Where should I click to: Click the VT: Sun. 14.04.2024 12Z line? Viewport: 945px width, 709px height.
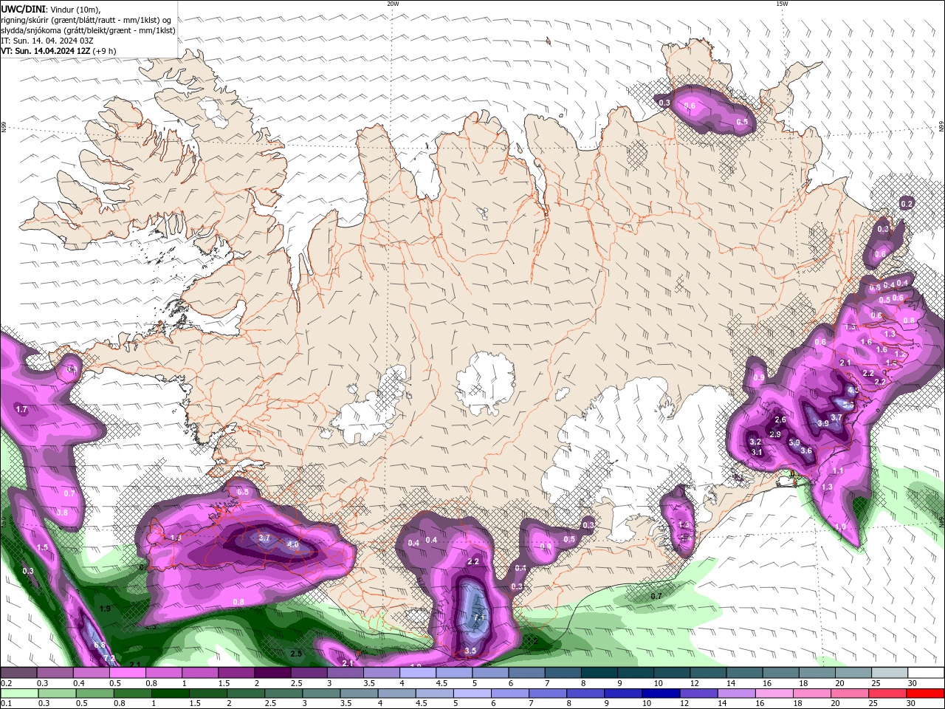(x=46, y=51)
